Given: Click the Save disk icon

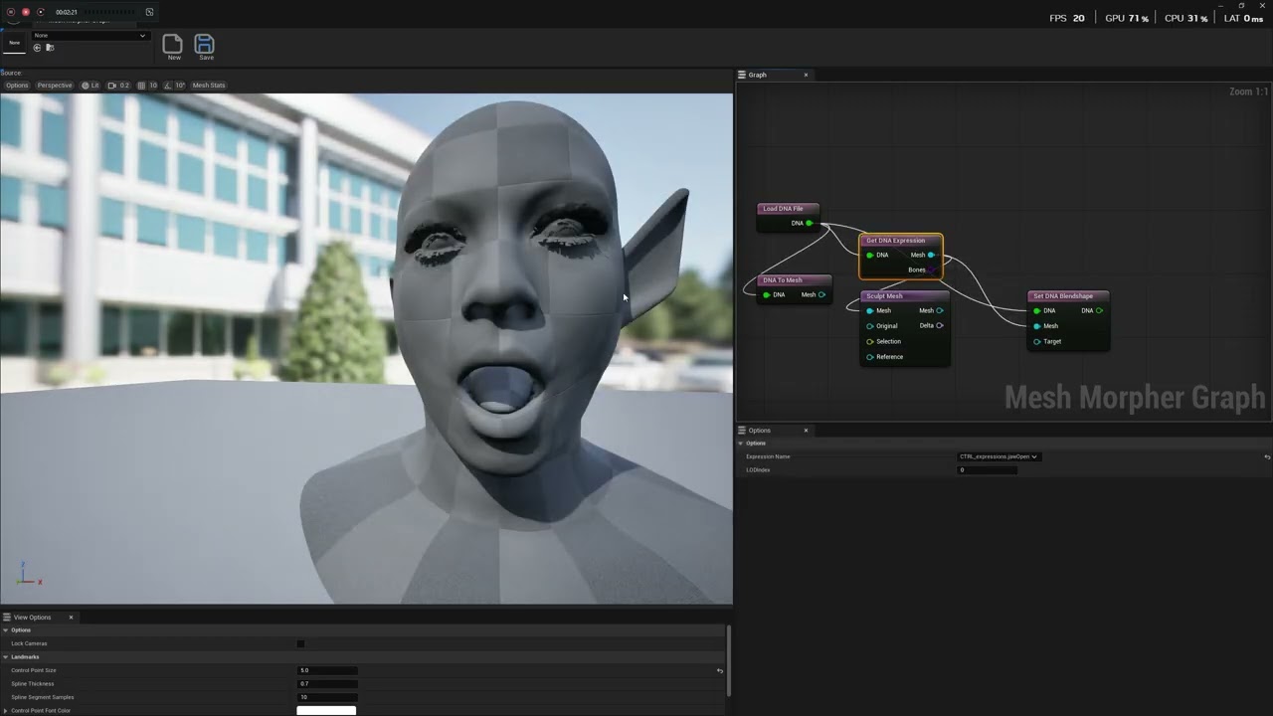Looking at the screenshot, I should [x=204, y=45].
